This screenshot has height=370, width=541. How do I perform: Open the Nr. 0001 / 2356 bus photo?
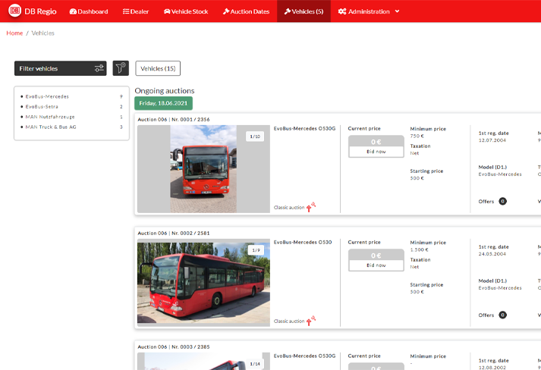203,169
